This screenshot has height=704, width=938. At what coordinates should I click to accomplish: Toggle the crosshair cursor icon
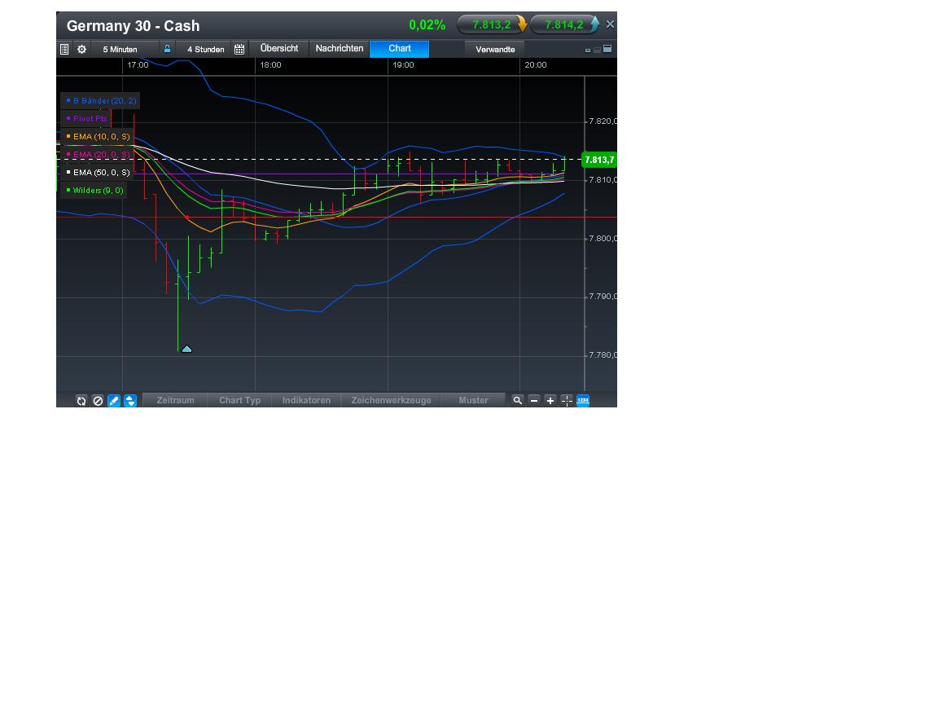pos(567,401)
